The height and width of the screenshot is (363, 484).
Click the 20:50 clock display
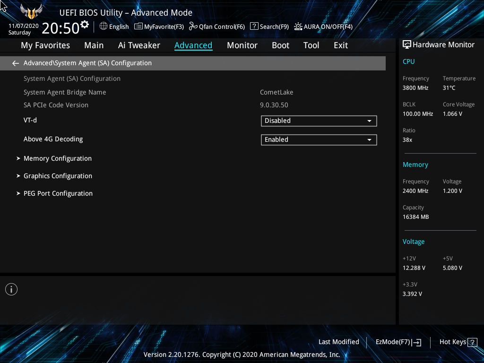click(x=60, y=28)
